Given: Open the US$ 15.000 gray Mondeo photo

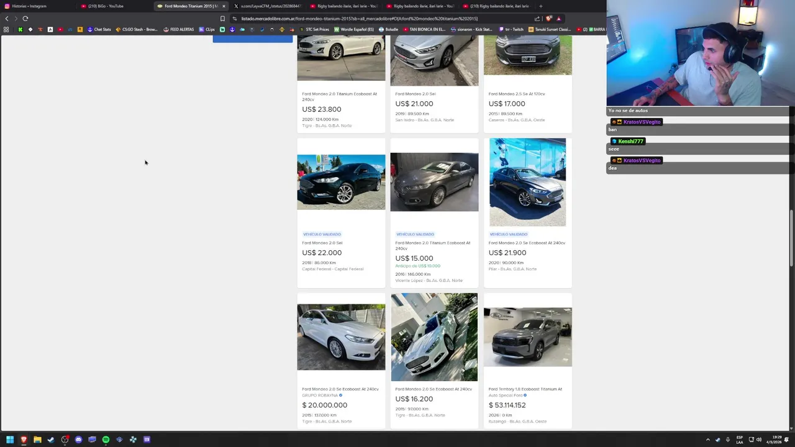Looking at the screenshot, I should click(434, 182).
